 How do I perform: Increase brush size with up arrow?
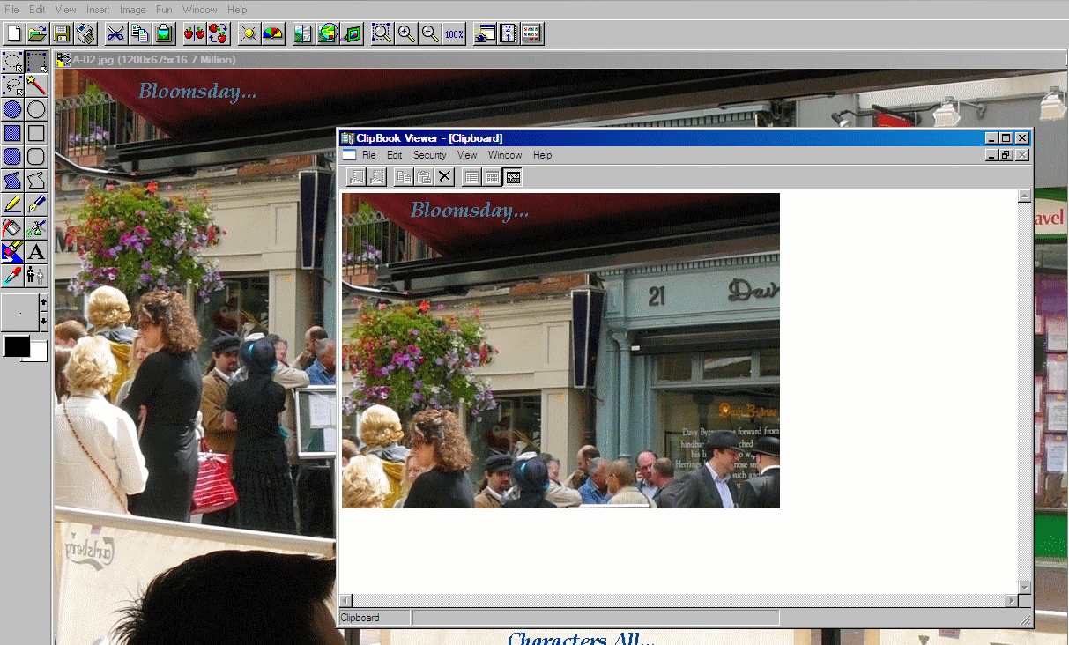[x=44, y=303]
